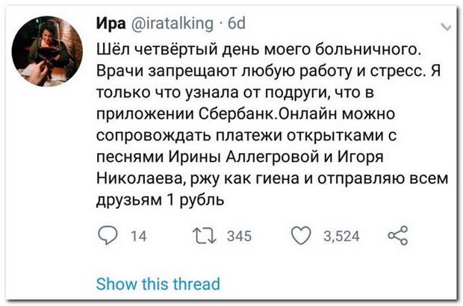The height and width of the screenshot is (306, 463).
Task: Like the tweet with the heart icon
Action: (301, 236)
